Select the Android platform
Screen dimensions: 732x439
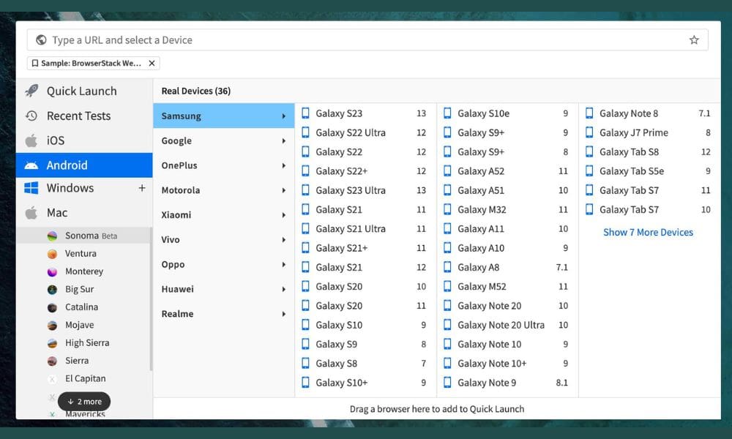coord(84,165)
